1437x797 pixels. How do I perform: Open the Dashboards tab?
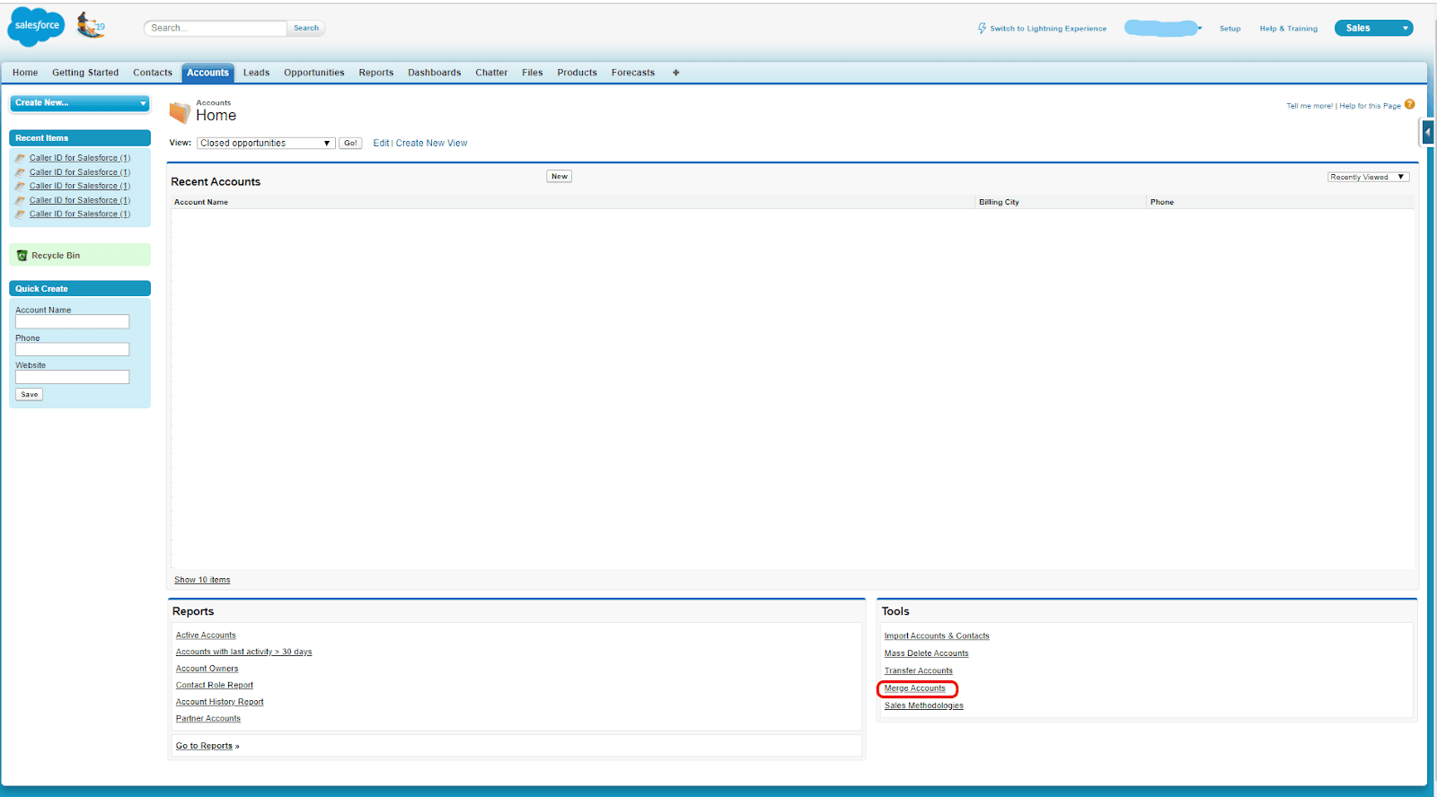[434, 73]
